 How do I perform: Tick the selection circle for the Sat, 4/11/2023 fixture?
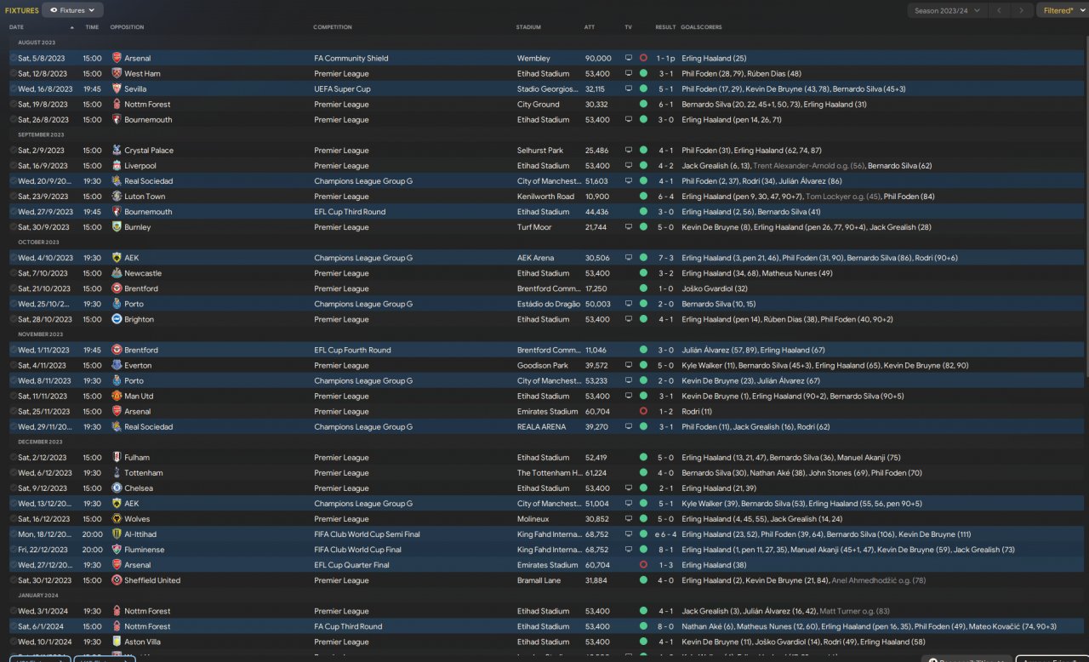point(13,365)
